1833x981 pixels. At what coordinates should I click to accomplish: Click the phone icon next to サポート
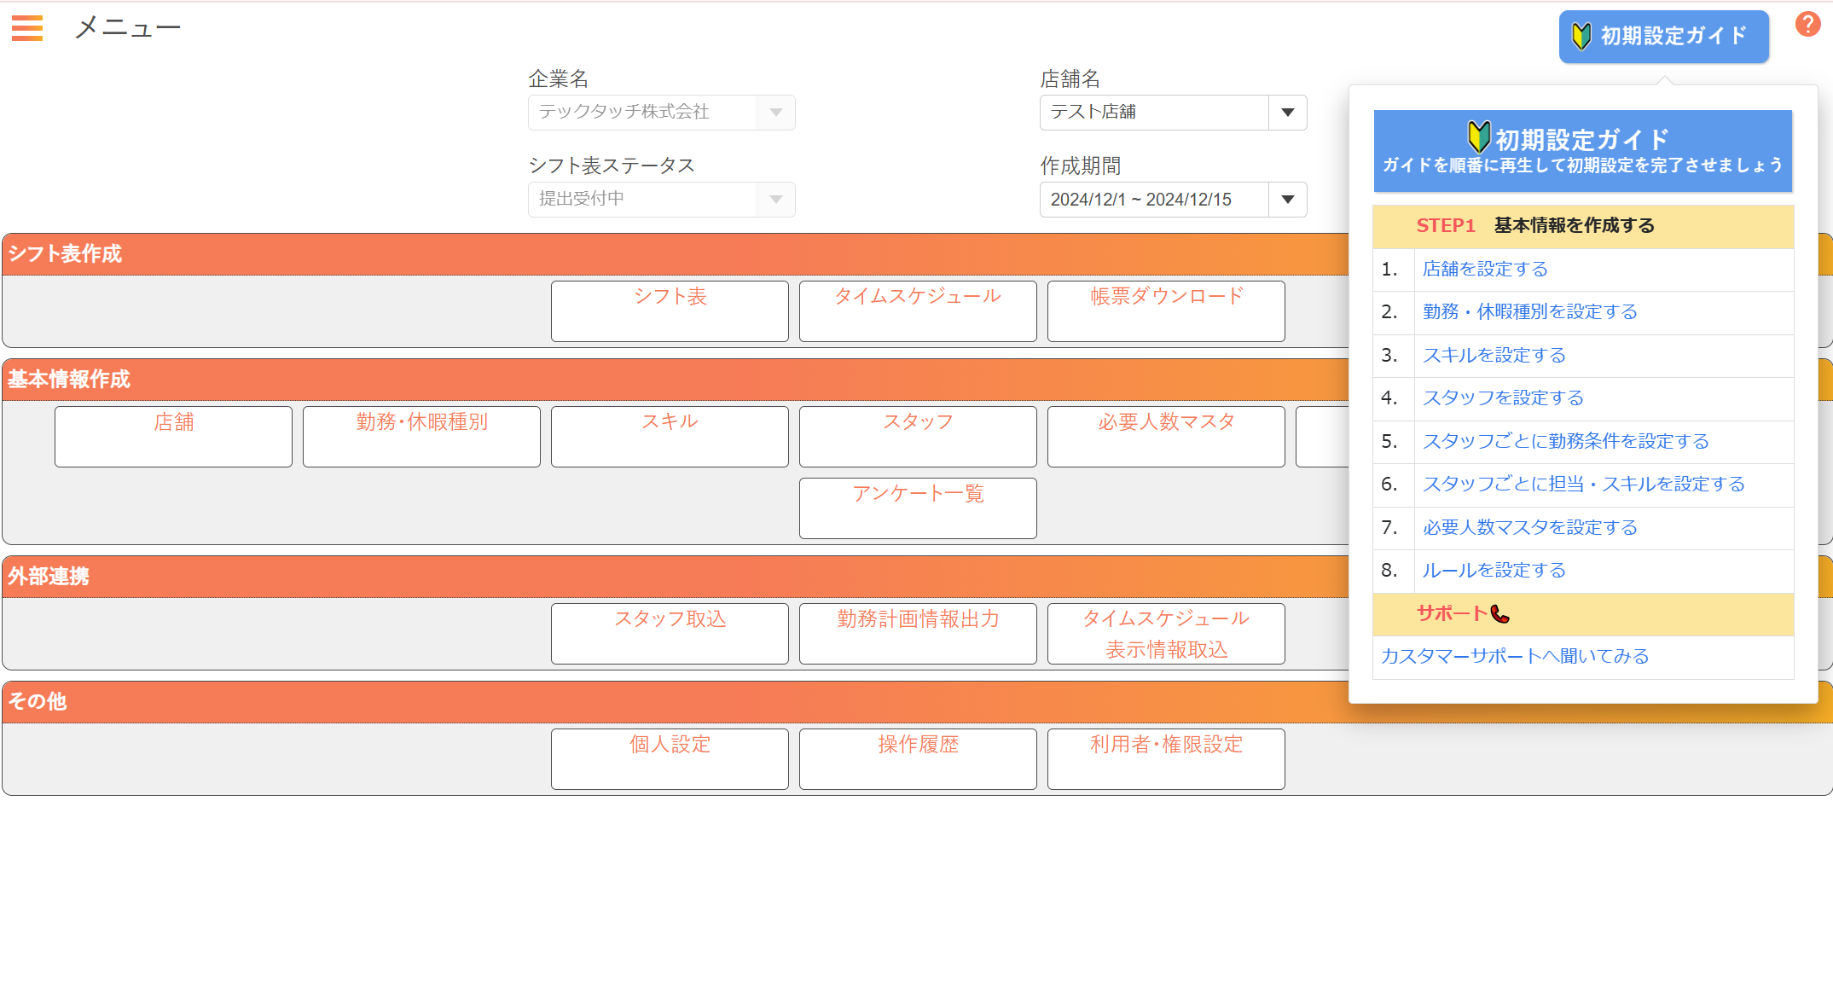1499,614
